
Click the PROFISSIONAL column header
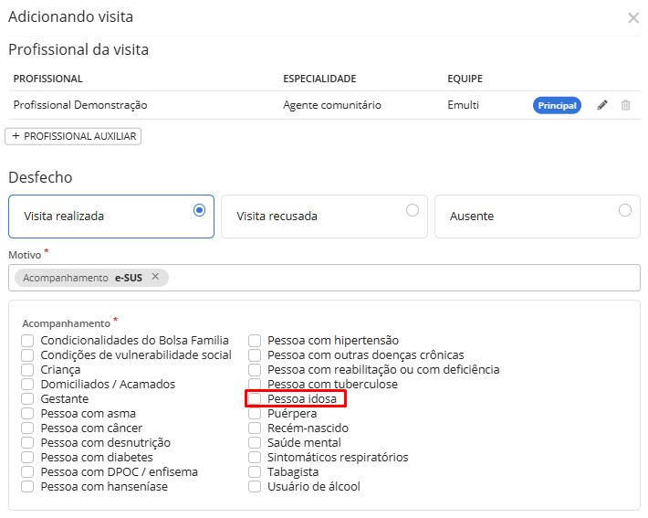[x=48, y=79]
